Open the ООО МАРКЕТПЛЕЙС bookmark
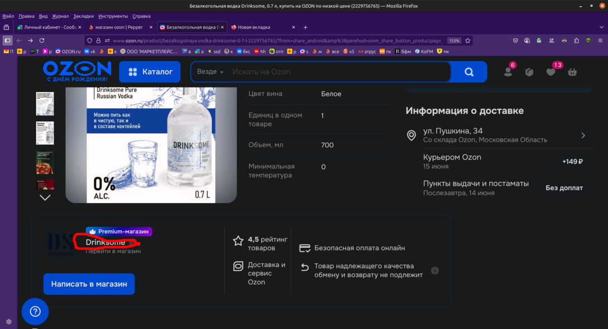The image size is (608, 329). pos(149,51)
